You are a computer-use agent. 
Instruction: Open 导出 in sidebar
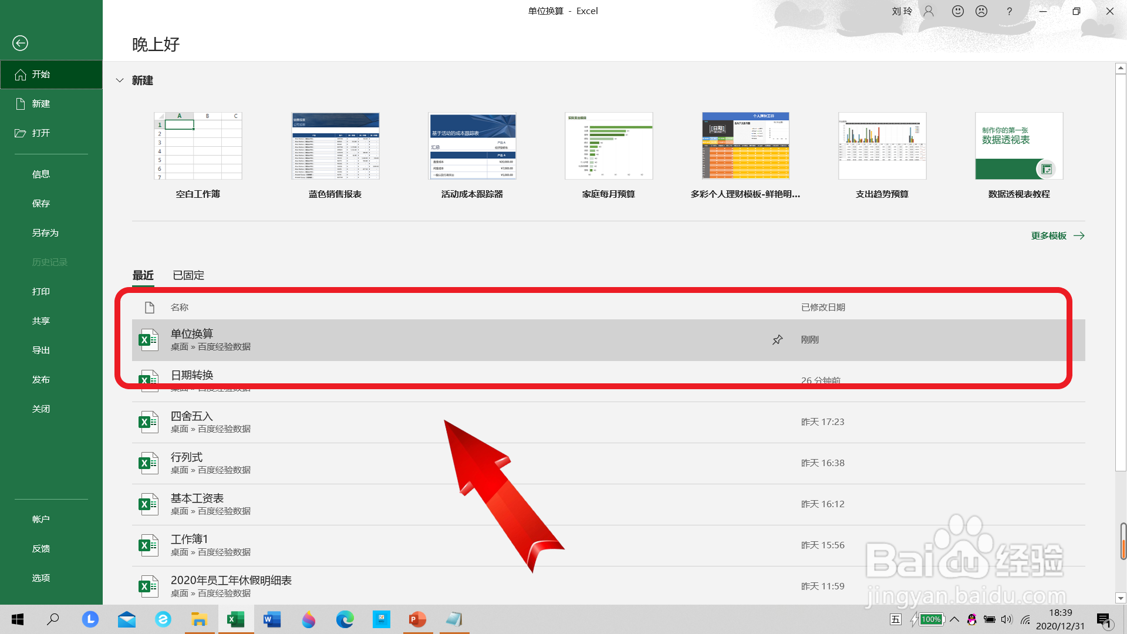[x=52, y=350]
